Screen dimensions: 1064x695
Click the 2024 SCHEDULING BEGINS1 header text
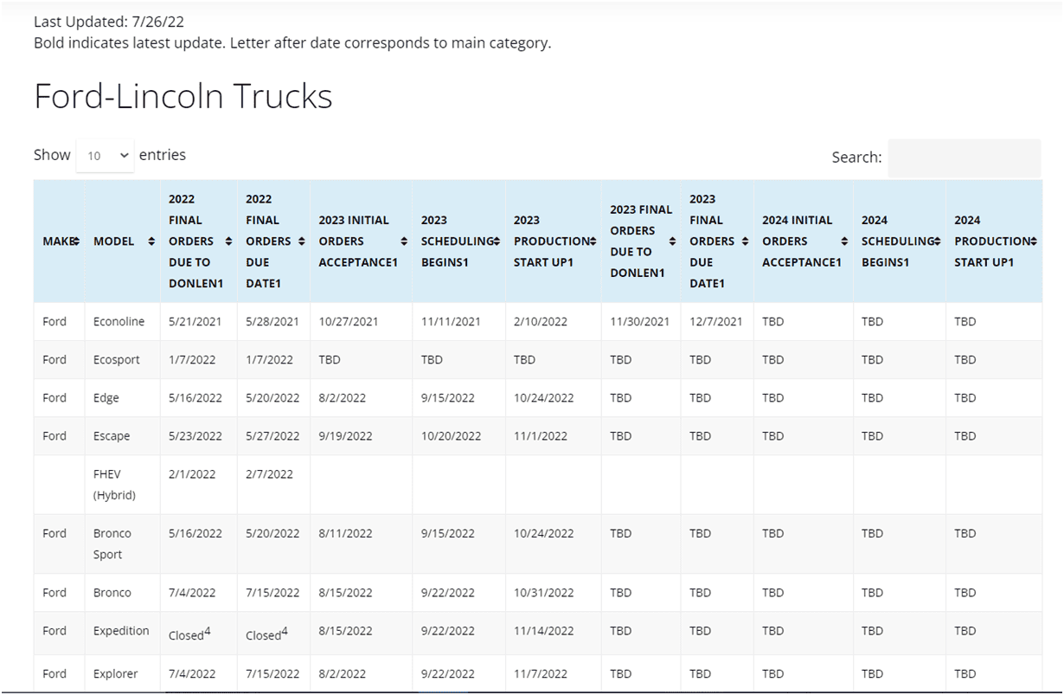[x=898, y=241]
